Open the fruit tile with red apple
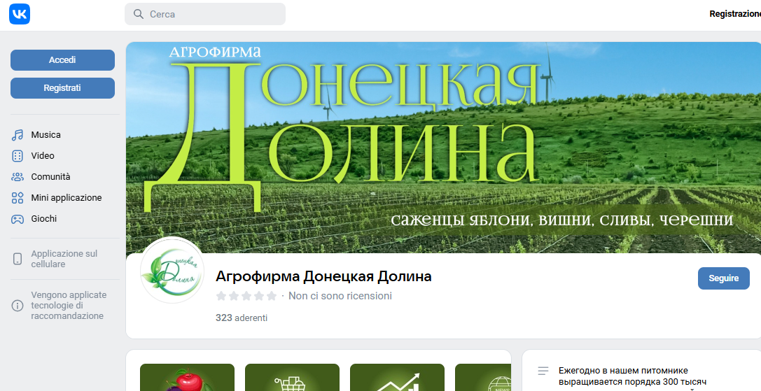Image resolution: width=761 pixels, height=391 pixels. tap(188, 378)
